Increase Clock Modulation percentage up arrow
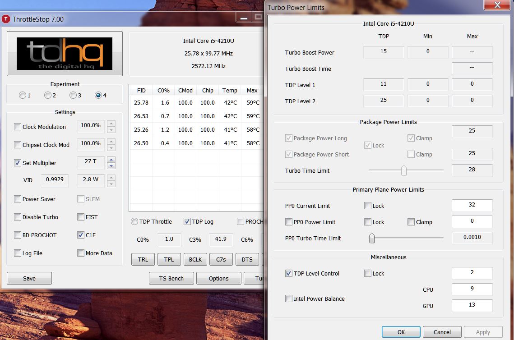This screenshot has width=514, height=340. tap(111, 124)
